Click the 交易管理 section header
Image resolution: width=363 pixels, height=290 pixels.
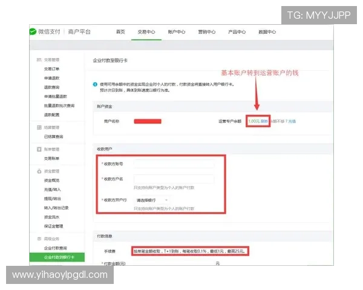click(51, 60)
